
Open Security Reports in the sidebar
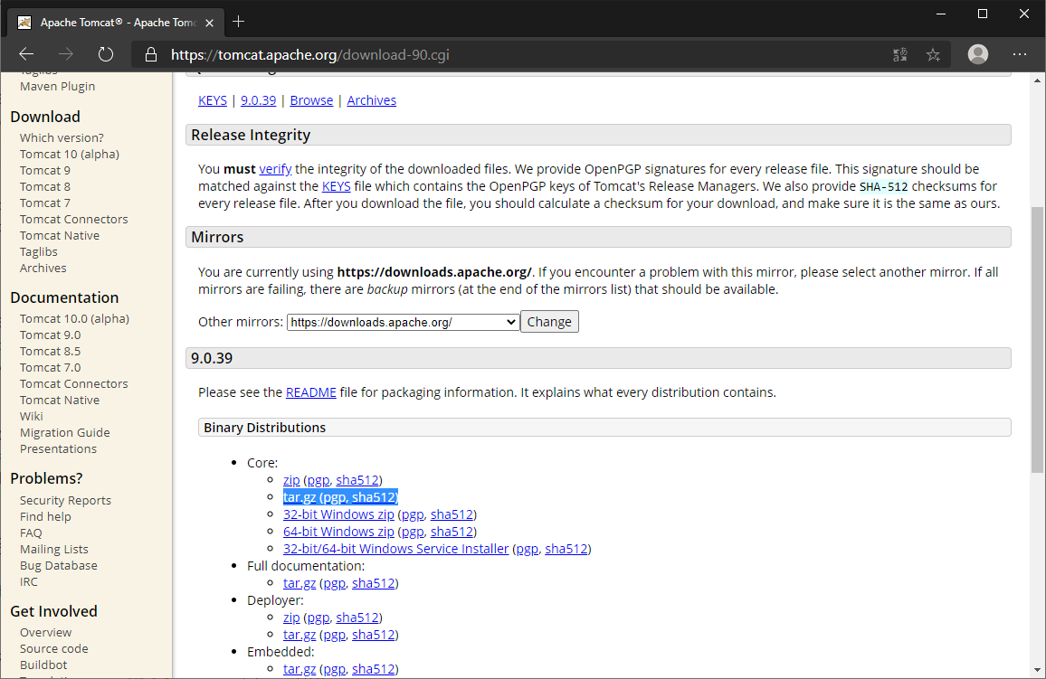tap(65, 500)
